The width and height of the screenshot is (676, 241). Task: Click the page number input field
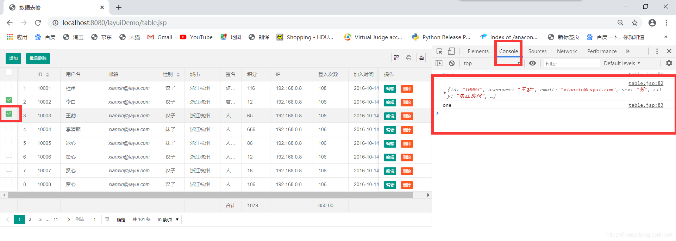[95, 220]
